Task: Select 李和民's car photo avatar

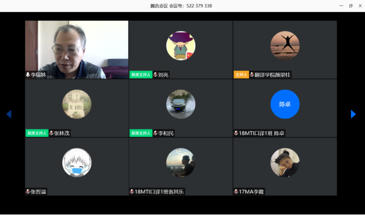Action: tap(181, 104)
